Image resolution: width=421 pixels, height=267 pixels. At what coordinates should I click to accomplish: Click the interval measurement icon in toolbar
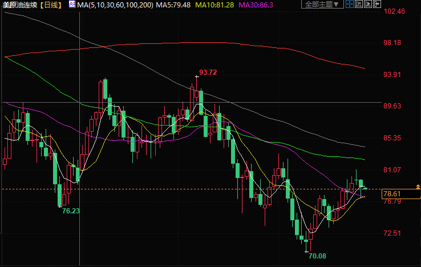359,4
